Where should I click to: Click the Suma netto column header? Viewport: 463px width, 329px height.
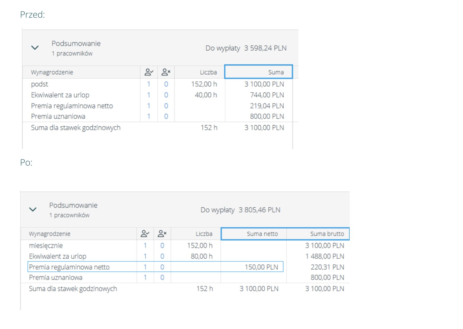pos(254,234)
